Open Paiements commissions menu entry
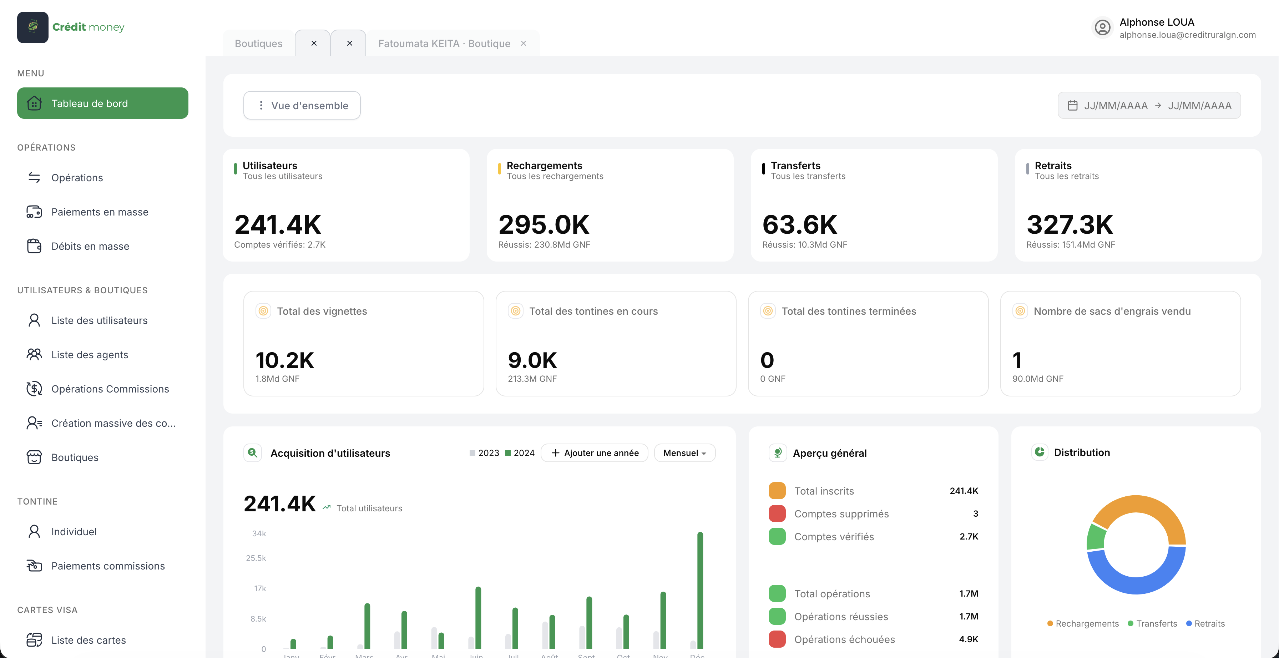 [x=103, y=566]
